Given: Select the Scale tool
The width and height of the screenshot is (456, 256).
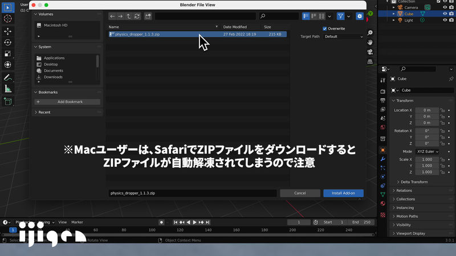Looking at the screenshot, I should (7, 53).
